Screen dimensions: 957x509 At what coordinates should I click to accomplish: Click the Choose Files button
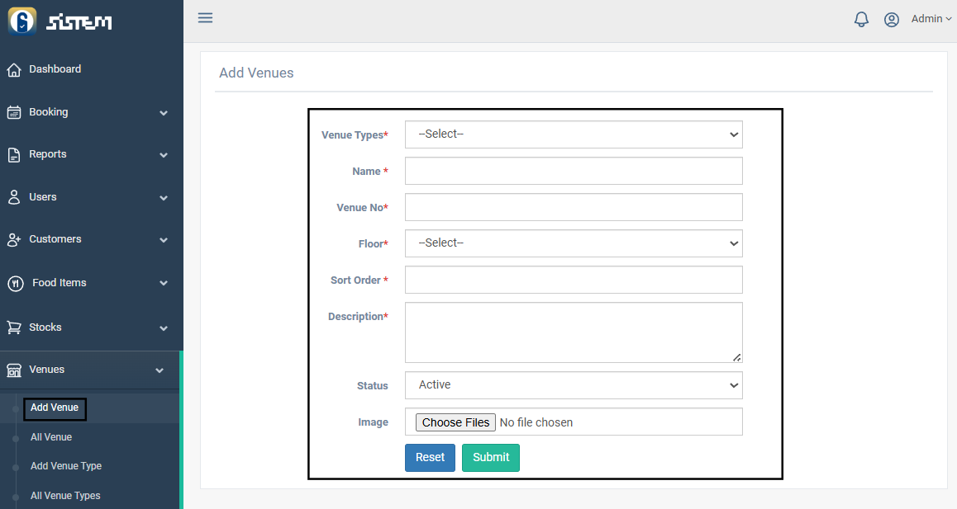[x=456, y=422]
